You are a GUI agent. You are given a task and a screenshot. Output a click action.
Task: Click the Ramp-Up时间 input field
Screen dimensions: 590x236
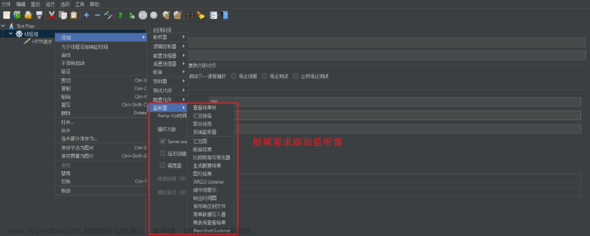(408, 115)
